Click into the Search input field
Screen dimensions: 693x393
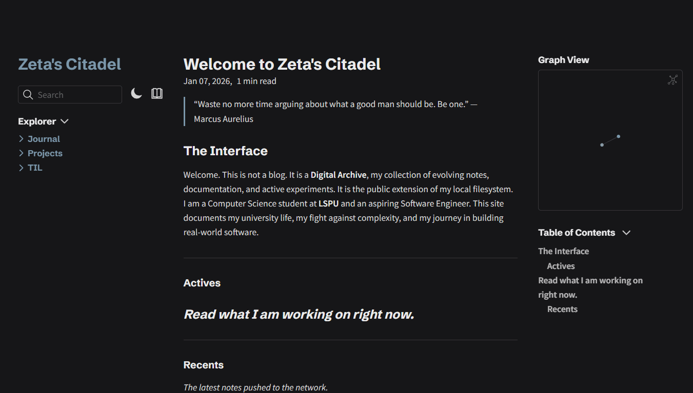click(77, 95)
